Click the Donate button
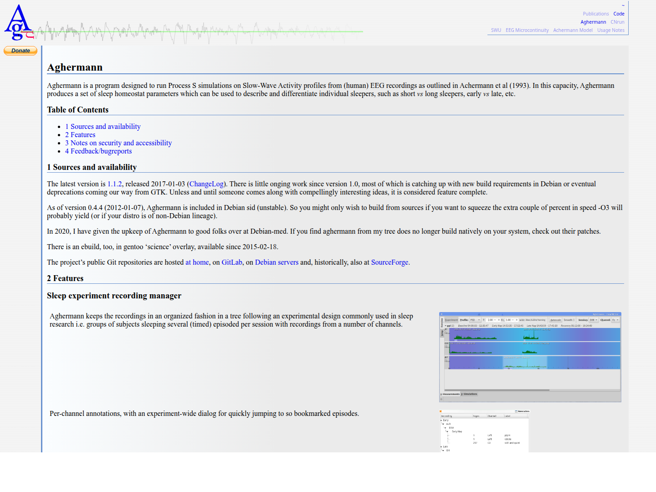 20,51
